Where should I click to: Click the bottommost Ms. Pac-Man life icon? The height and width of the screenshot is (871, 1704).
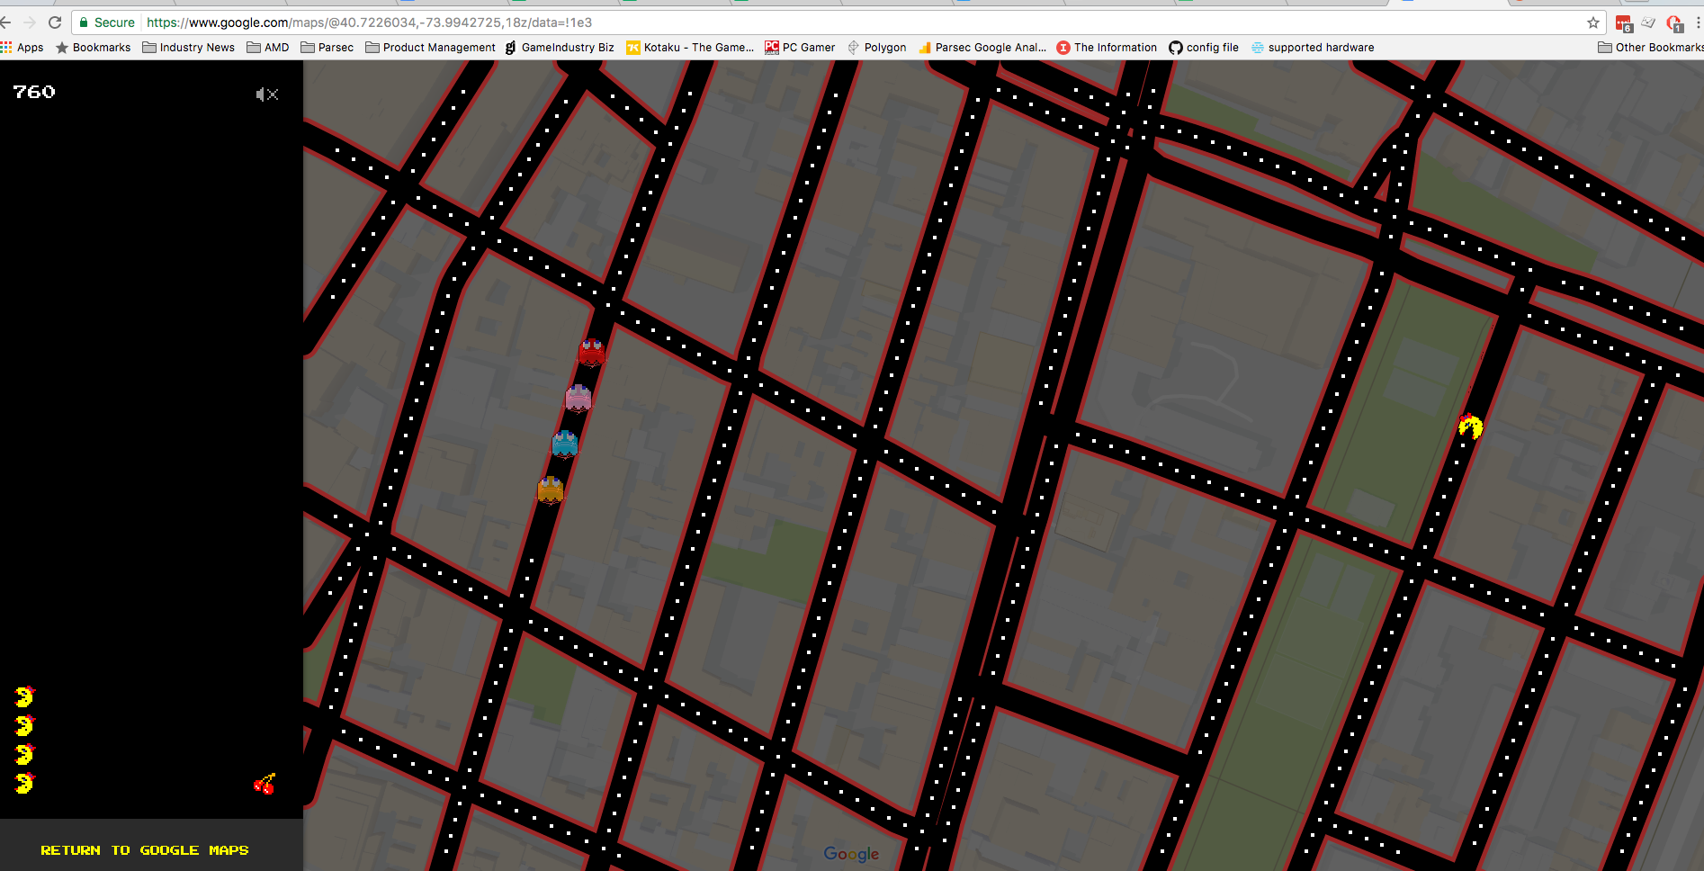click(x=24, y=783)
